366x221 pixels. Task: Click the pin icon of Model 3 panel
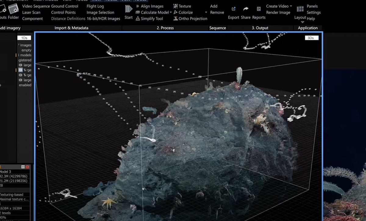coord(23,167)
